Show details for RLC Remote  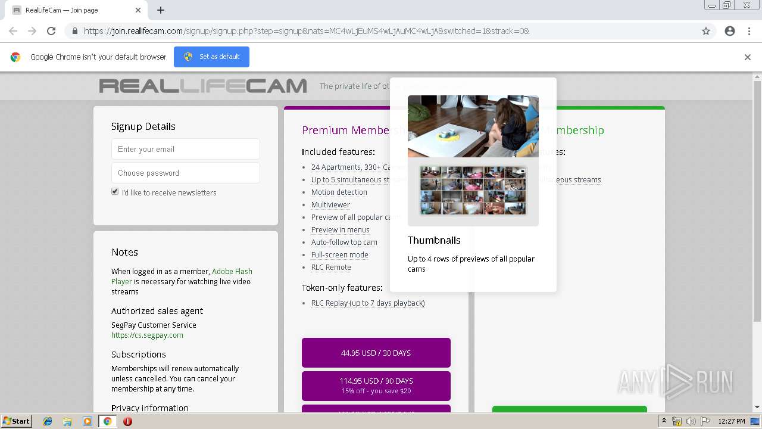331,267
